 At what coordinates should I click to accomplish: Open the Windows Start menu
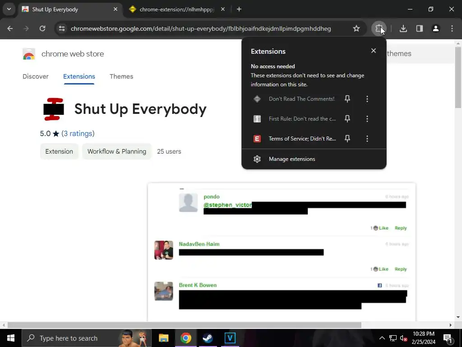pyautogui.click(x=11, y=338)
